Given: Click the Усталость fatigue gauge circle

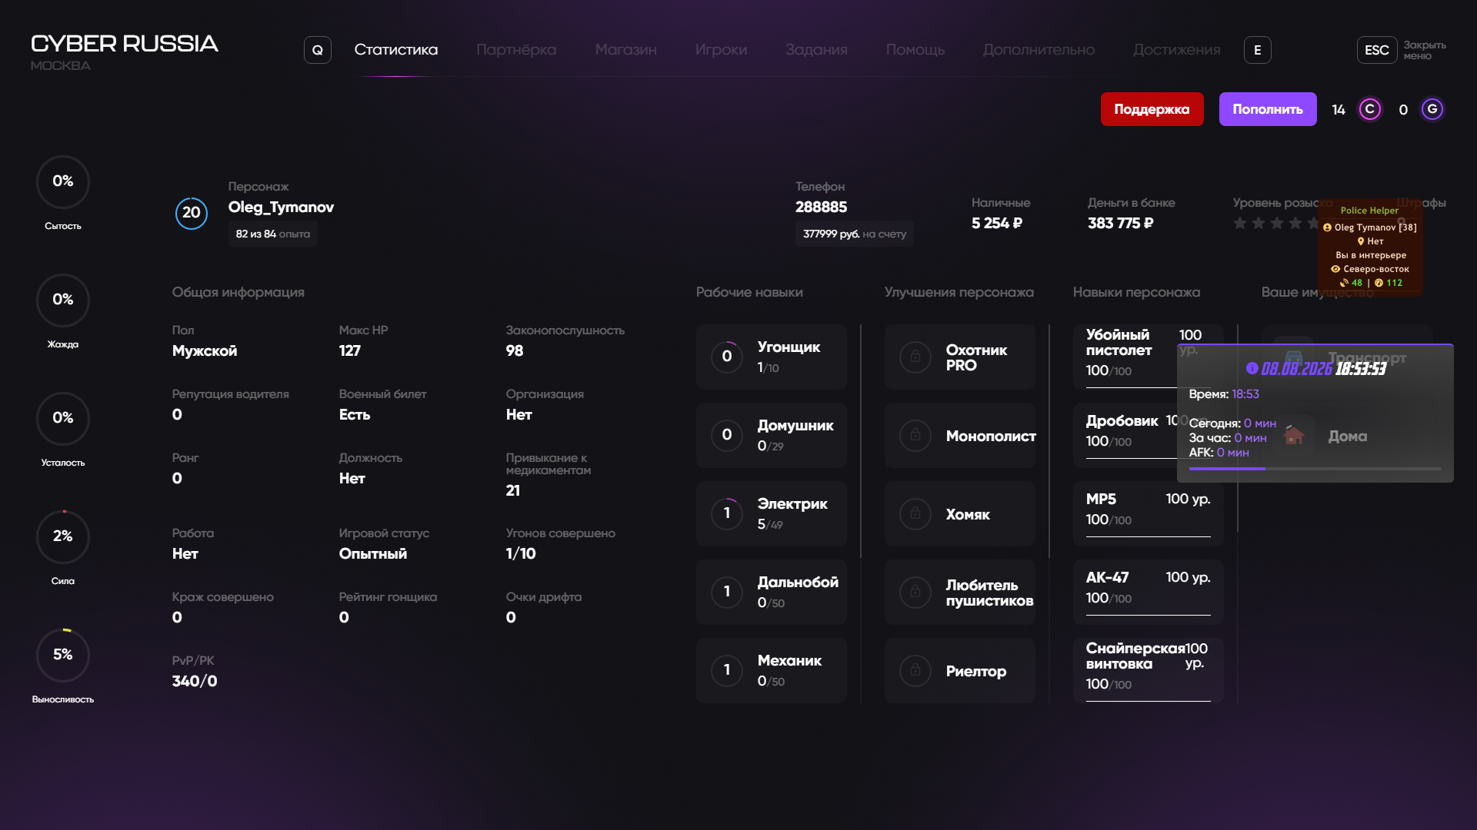Looking at the screenshot, I should point(63,418).
